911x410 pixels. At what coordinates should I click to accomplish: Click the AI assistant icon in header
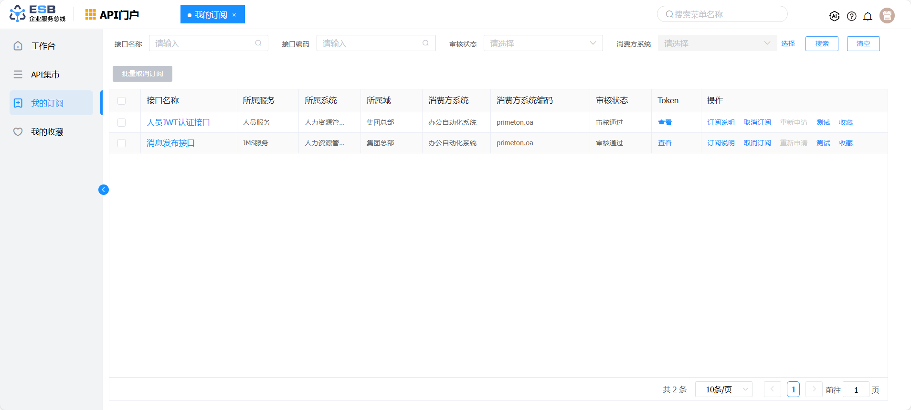coord(834,16)
